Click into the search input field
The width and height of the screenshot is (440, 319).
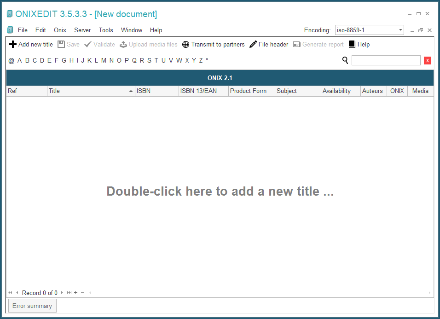pyautogui.click(x=386, y=60)
